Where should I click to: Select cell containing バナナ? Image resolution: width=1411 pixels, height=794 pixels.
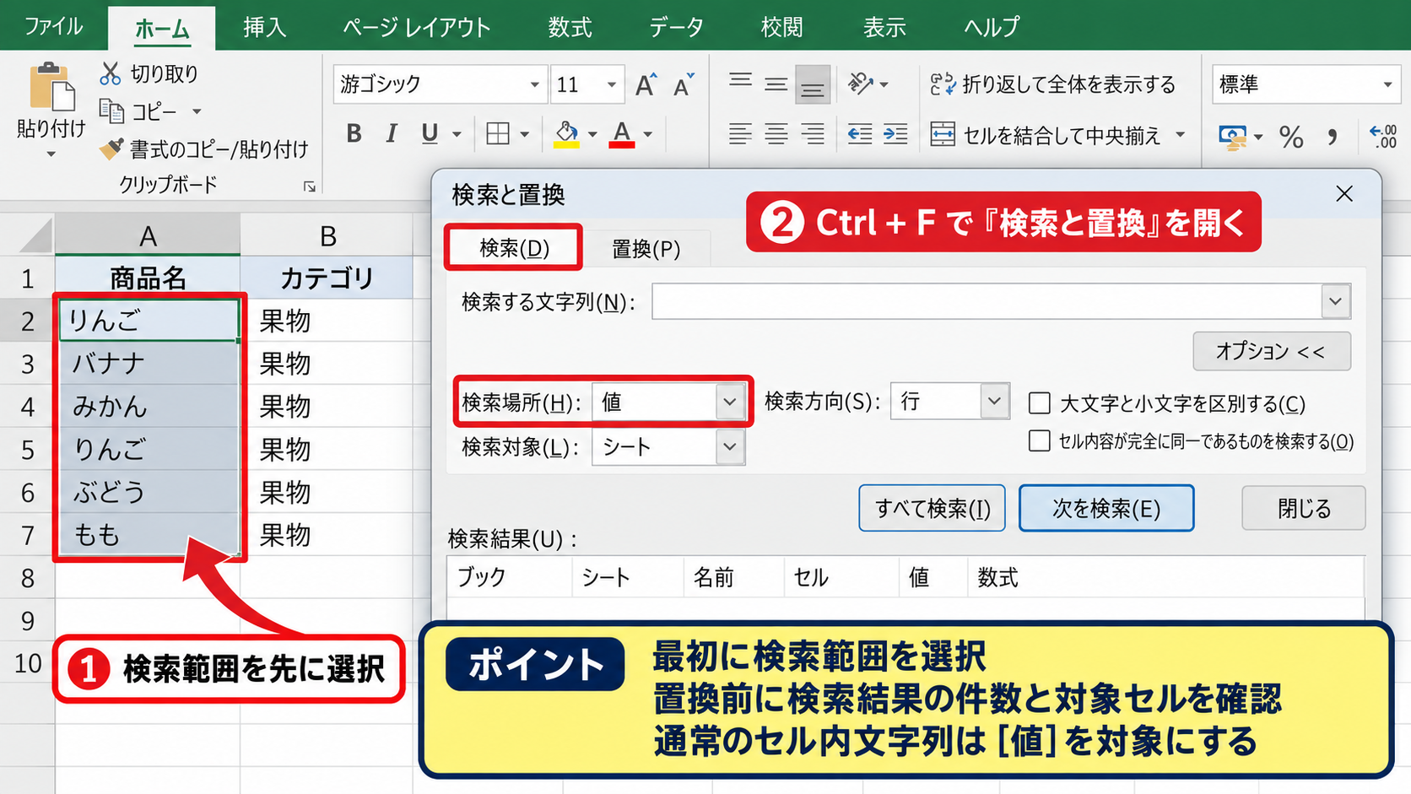click(x=148, y=364)
